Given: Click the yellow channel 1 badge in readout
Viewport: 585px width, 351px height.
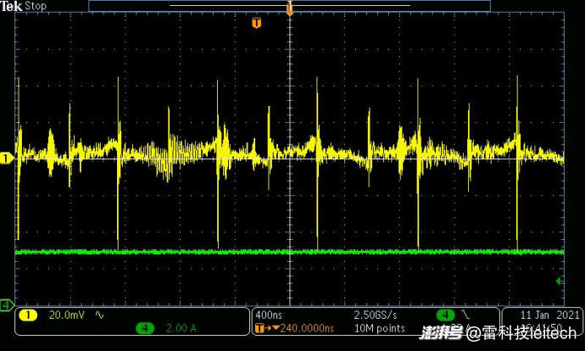Looking at the screenshot, I should click(x=27, y=315).
